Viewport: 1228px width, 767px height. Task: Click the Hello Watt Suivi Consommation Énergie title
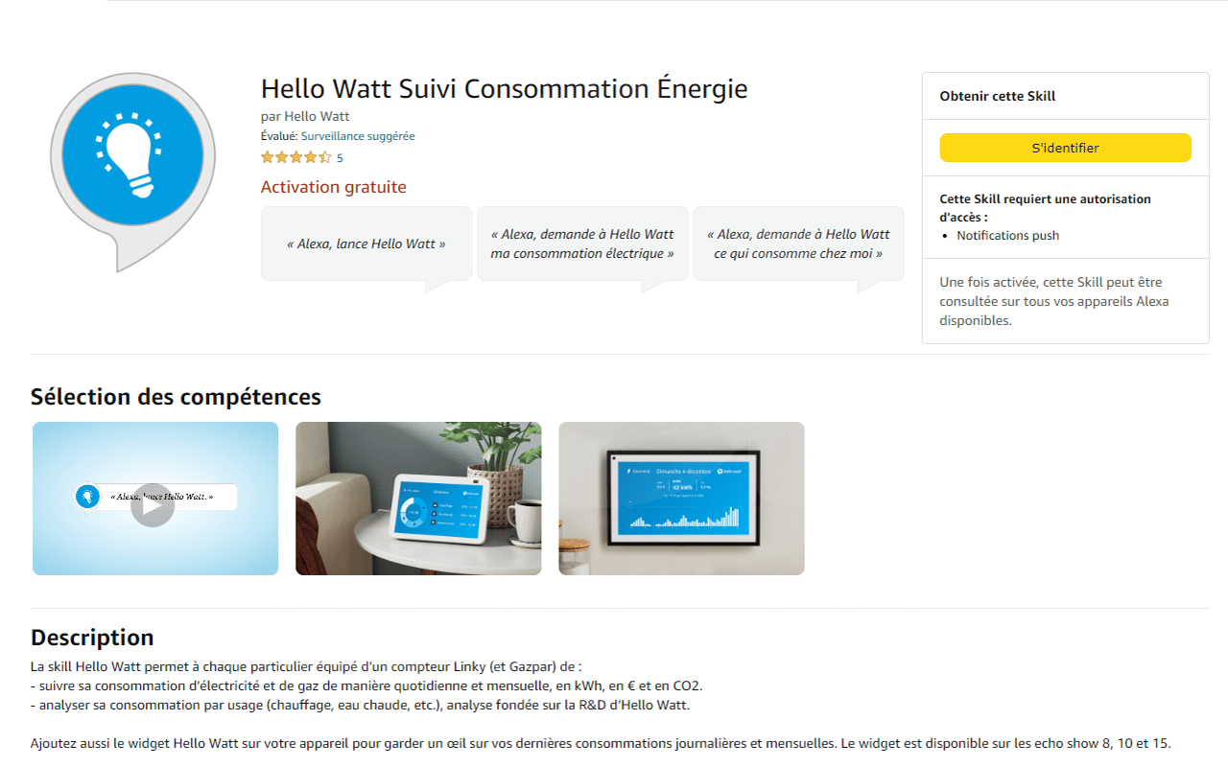click(504, 89)
